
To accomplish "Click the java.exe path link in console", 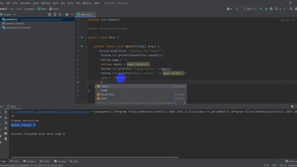I will coord(50,112).
